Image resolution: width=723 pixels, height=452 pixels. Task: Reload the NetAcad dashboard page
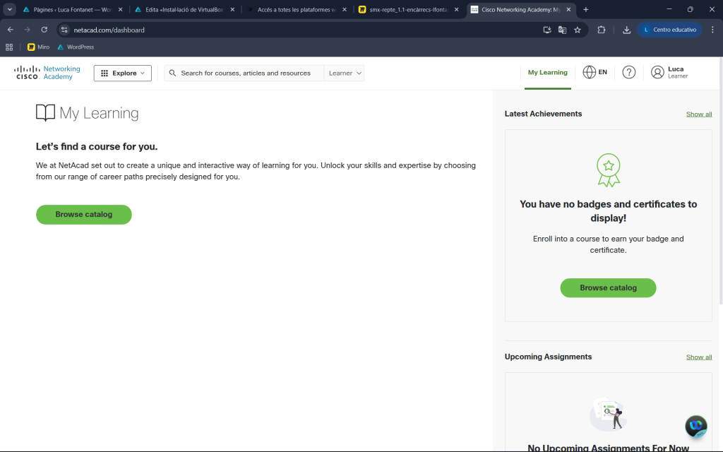pos(44,30)
